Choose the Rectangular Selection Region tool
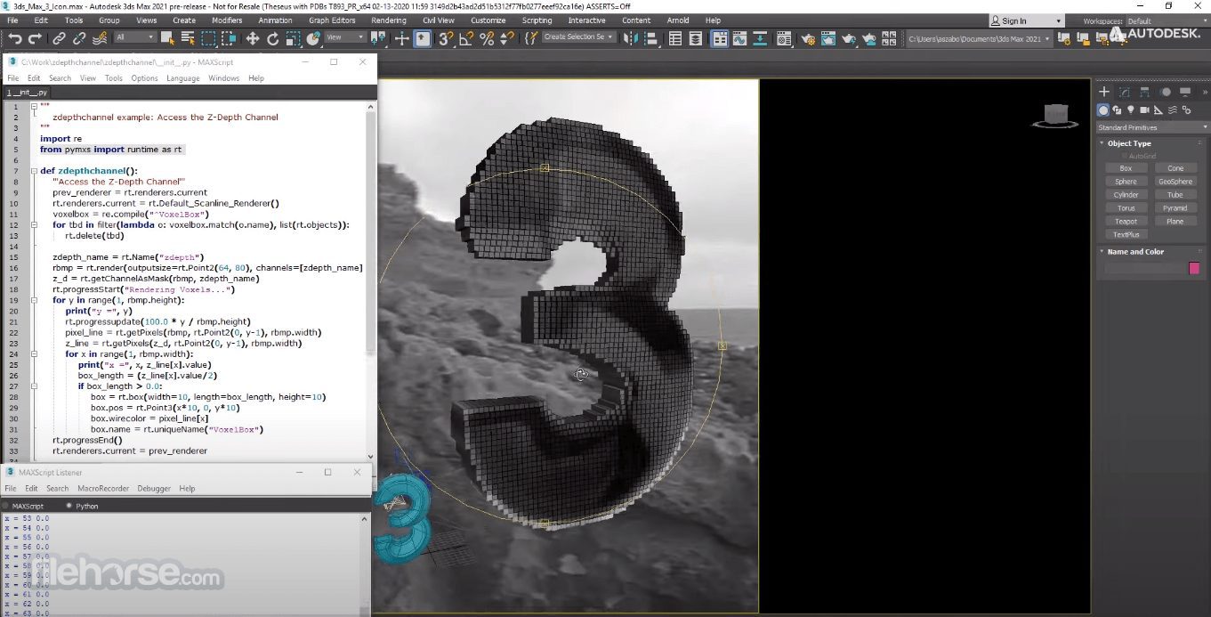Viewport: 1211px width, 617px height. click(x=208, y=38)
